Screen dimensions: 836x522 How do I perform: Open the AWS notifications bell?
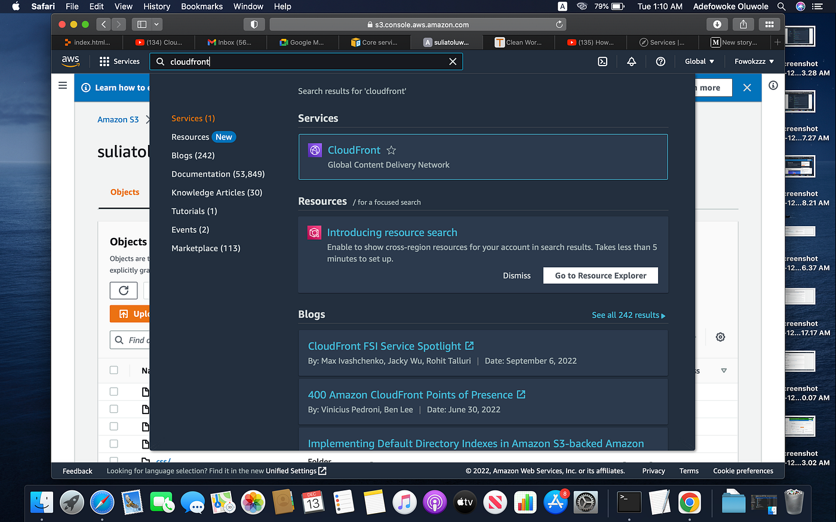[631, 61]
